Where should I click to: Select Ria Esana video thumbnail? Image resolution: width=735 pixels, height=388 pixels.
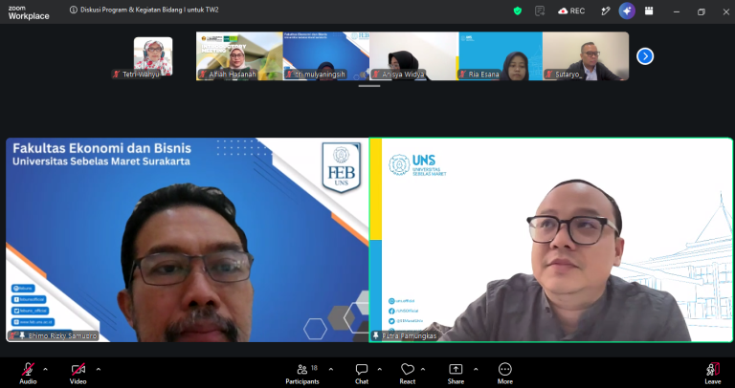pos(501,56)
